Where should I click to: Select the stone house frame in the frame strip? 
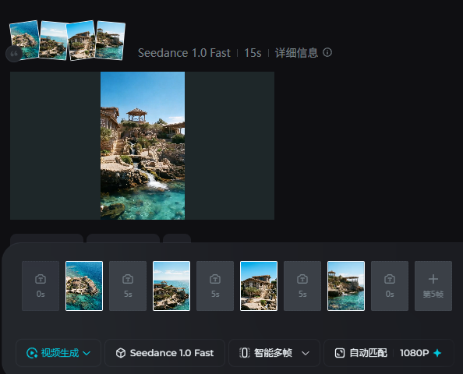point(259,286)
